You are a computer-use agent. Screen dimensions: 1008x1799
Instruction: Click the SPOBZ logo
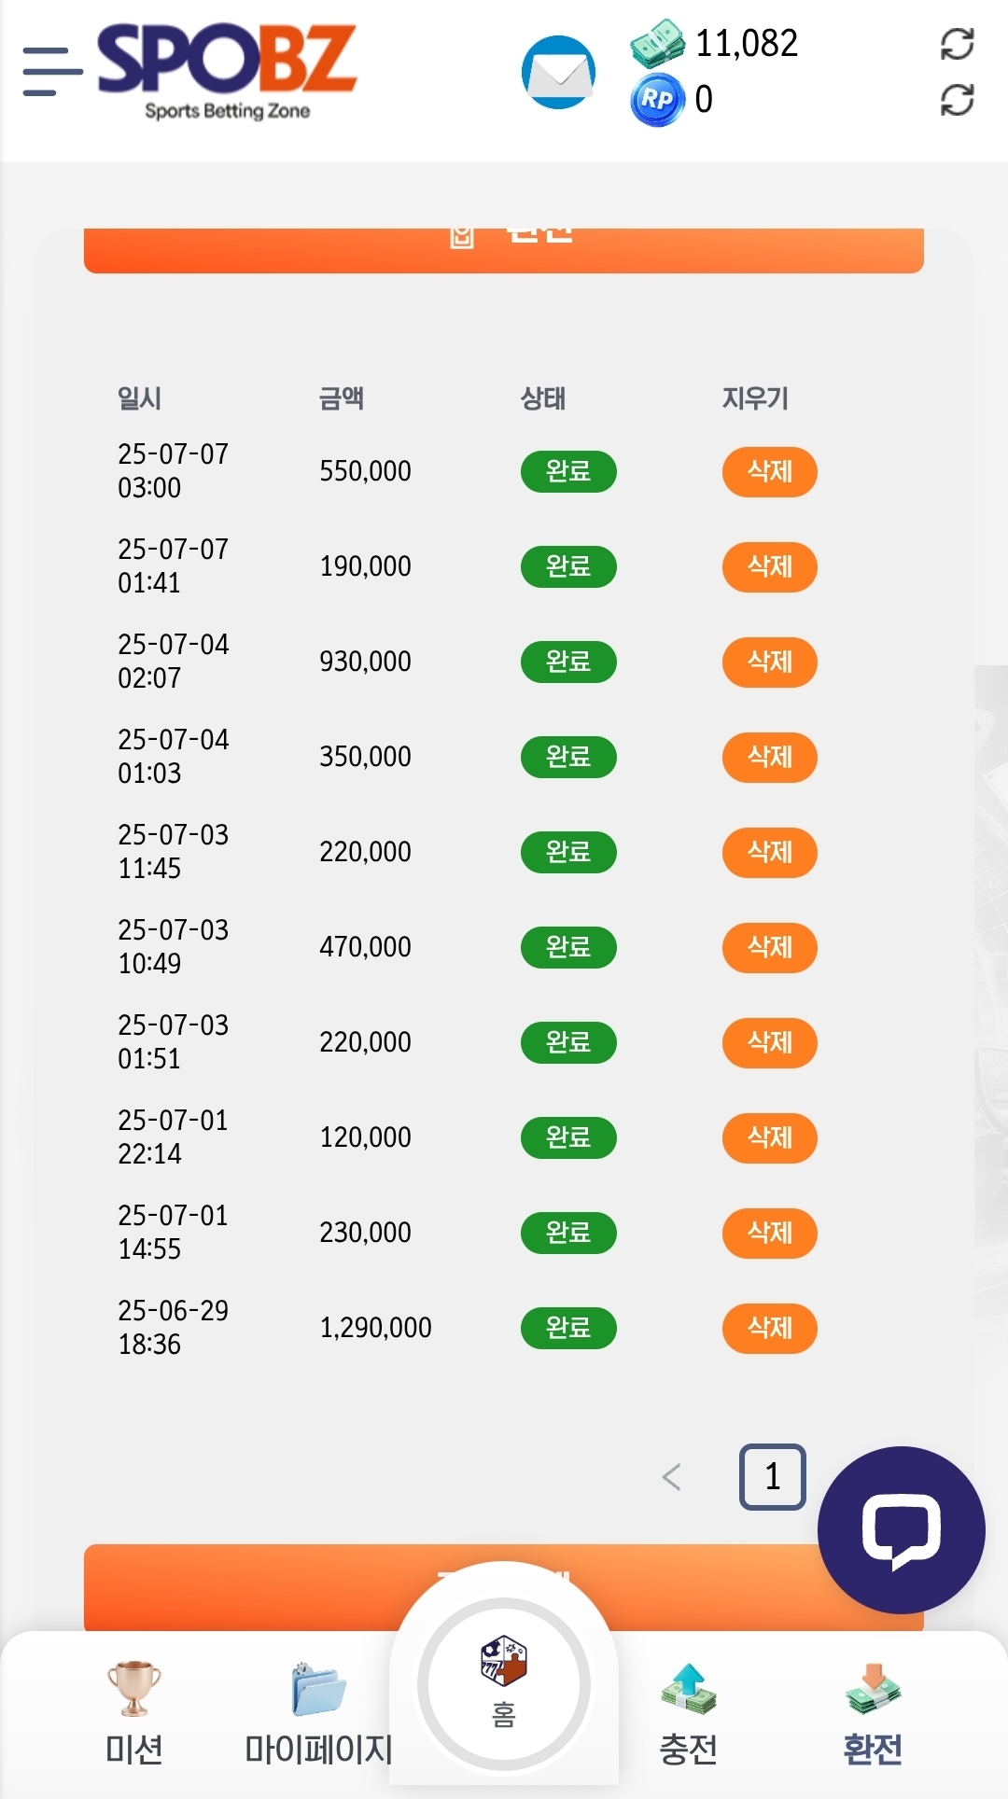[x=227, y=71]
